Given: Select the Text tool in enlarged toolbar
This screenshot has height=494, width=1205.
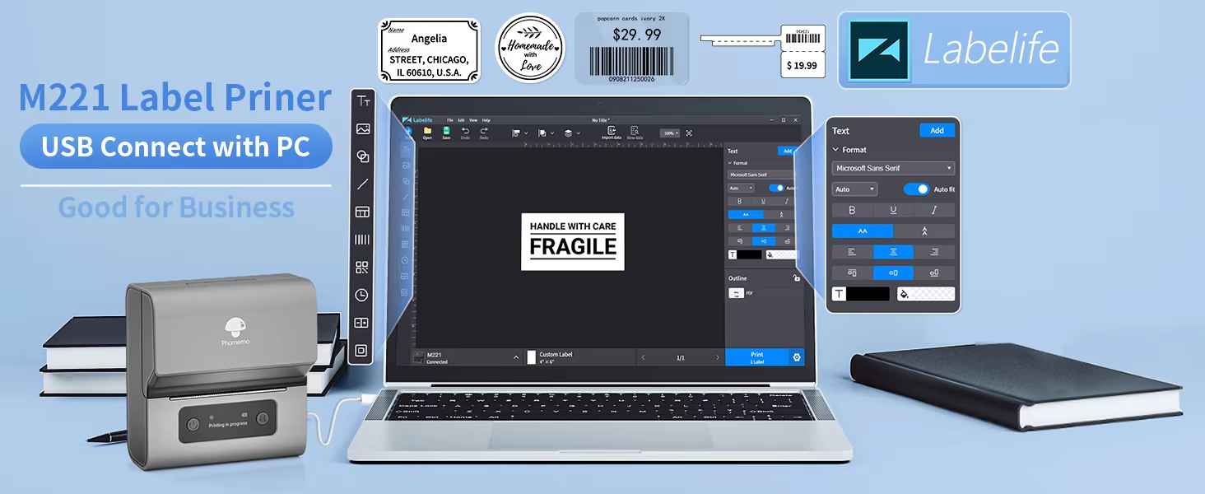Looking at the screenshot, I should click(362, 101).
